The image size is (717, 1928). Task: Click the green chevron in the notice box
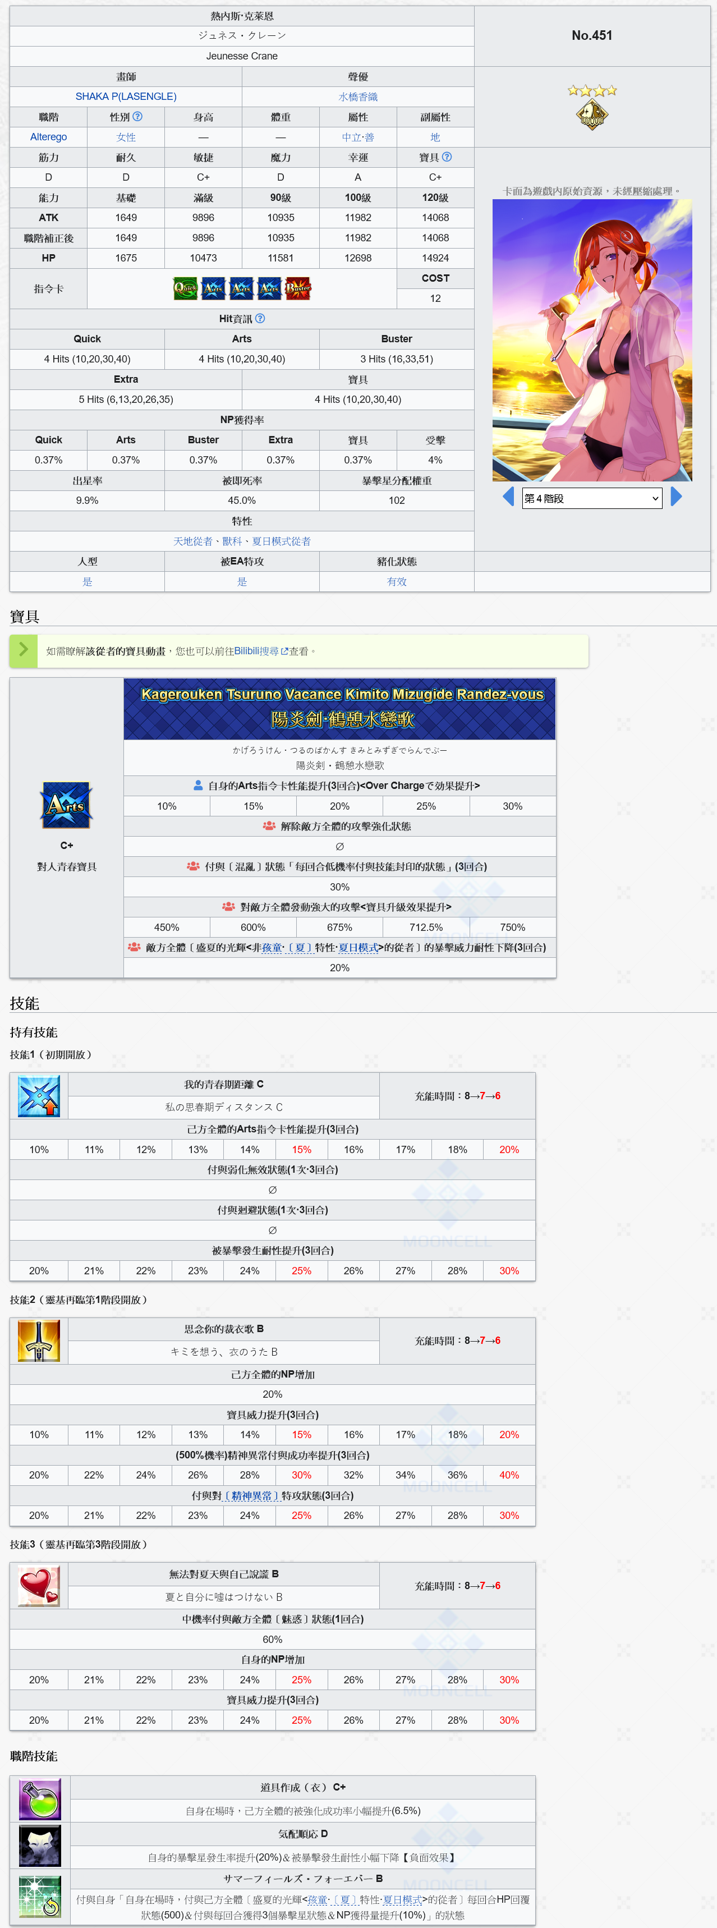tap(23, 650)
